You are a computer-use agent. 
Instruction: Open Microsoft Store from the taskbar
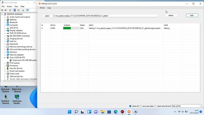click(x=109, y=112)
